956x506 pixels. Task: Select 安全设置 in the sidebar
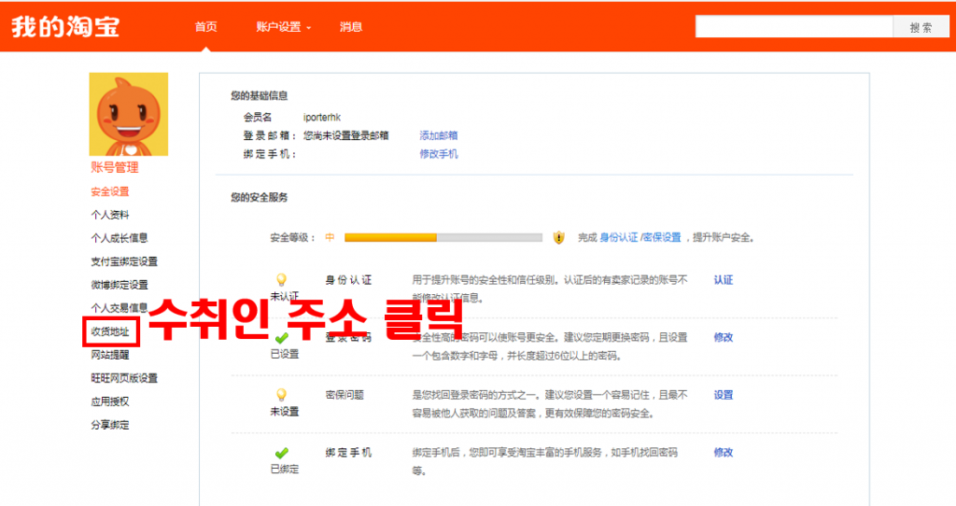pyautogui.click(x=110, y=191)
